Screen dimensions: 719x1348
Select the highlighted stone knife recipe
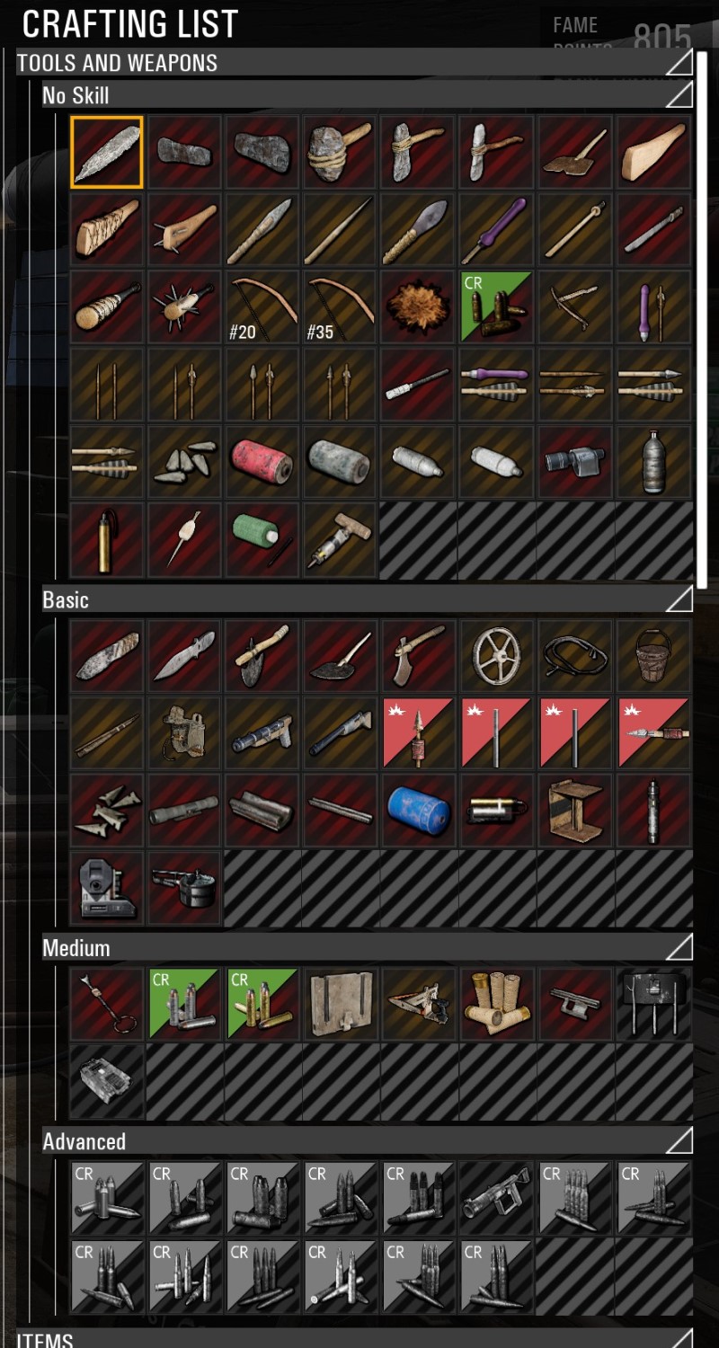(107, 152)
